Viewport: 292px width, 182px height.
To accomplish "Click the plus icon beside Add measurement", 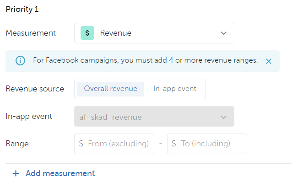I will (16, 173).
